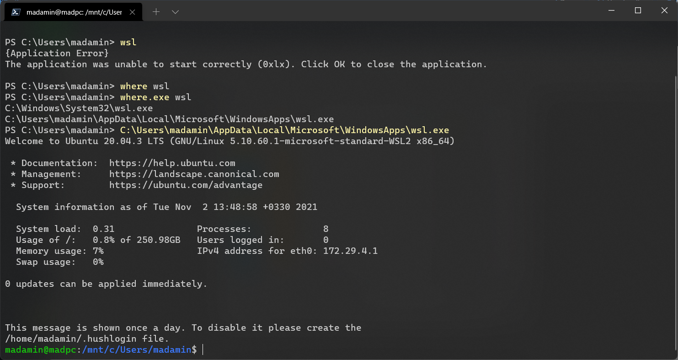
Task: Click the blinking cursor at the shell prompt
Action: [x=203, y=349]
